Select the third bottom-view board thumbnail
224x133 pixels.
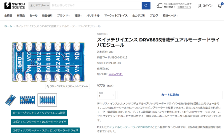47,100
